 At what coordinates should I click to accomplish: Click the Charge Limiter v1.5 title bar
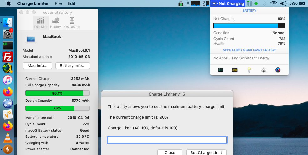point(167,94)
